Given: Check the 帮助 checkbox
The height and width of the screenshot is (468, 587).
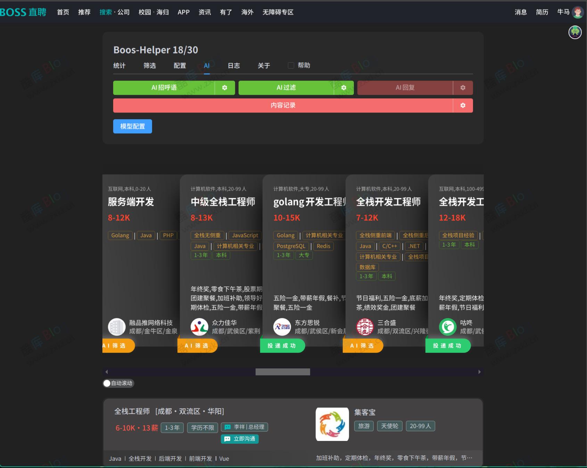Looking at the screenshot, I should 291,65.
